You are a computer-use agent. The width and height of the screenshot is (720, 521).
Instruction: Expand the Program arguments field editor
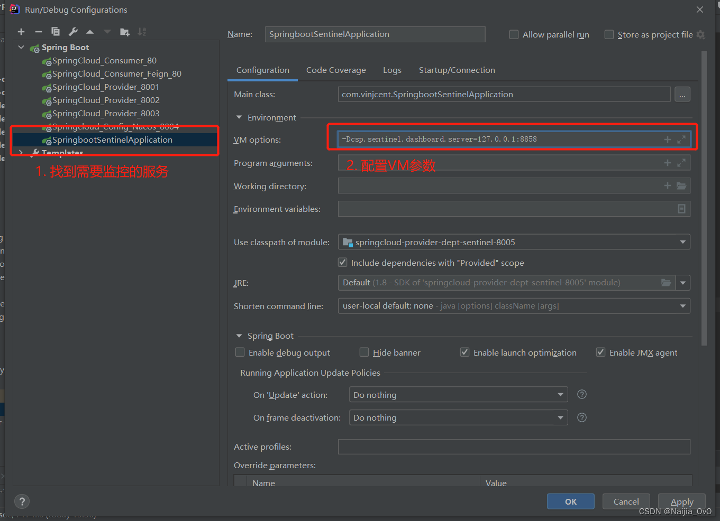point(681,163)
